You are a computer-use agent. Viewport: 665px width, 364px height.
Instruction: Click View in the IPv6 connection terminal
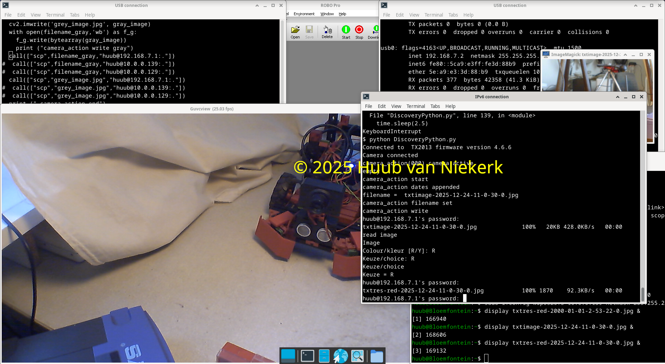[396, 106]
